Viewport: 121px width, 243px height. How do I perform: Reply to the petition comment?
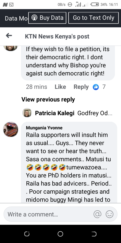(81, 87)
